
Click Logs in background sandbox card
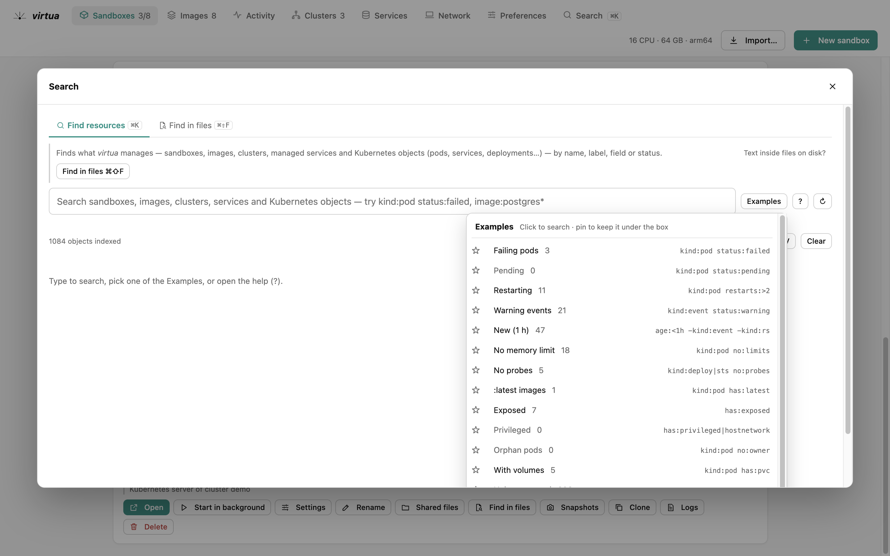pos(682,508)
